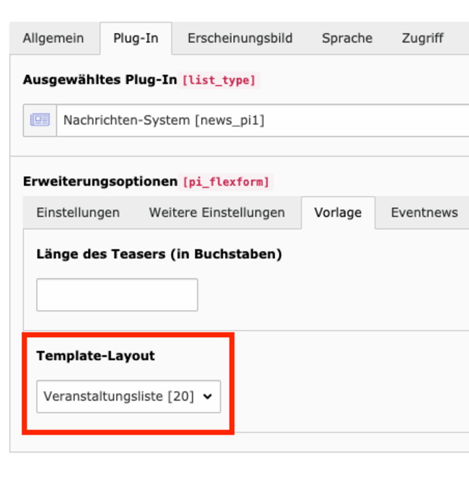Open the Zugriff tab
This screenshot has height=490, width=469.
tap(423, 38)
